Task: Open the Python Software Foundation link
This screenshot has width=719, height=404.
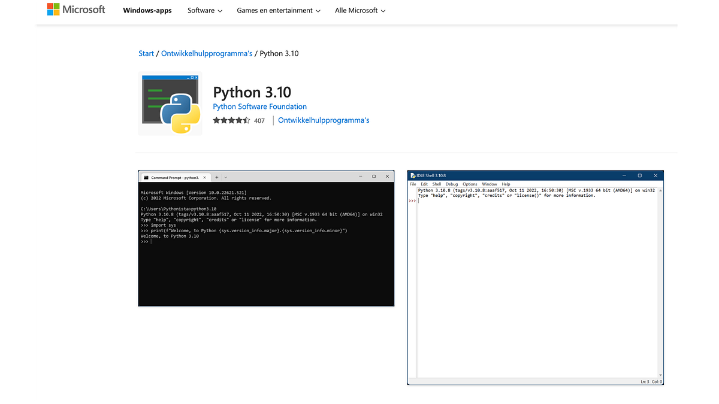Action: point(259,106)
